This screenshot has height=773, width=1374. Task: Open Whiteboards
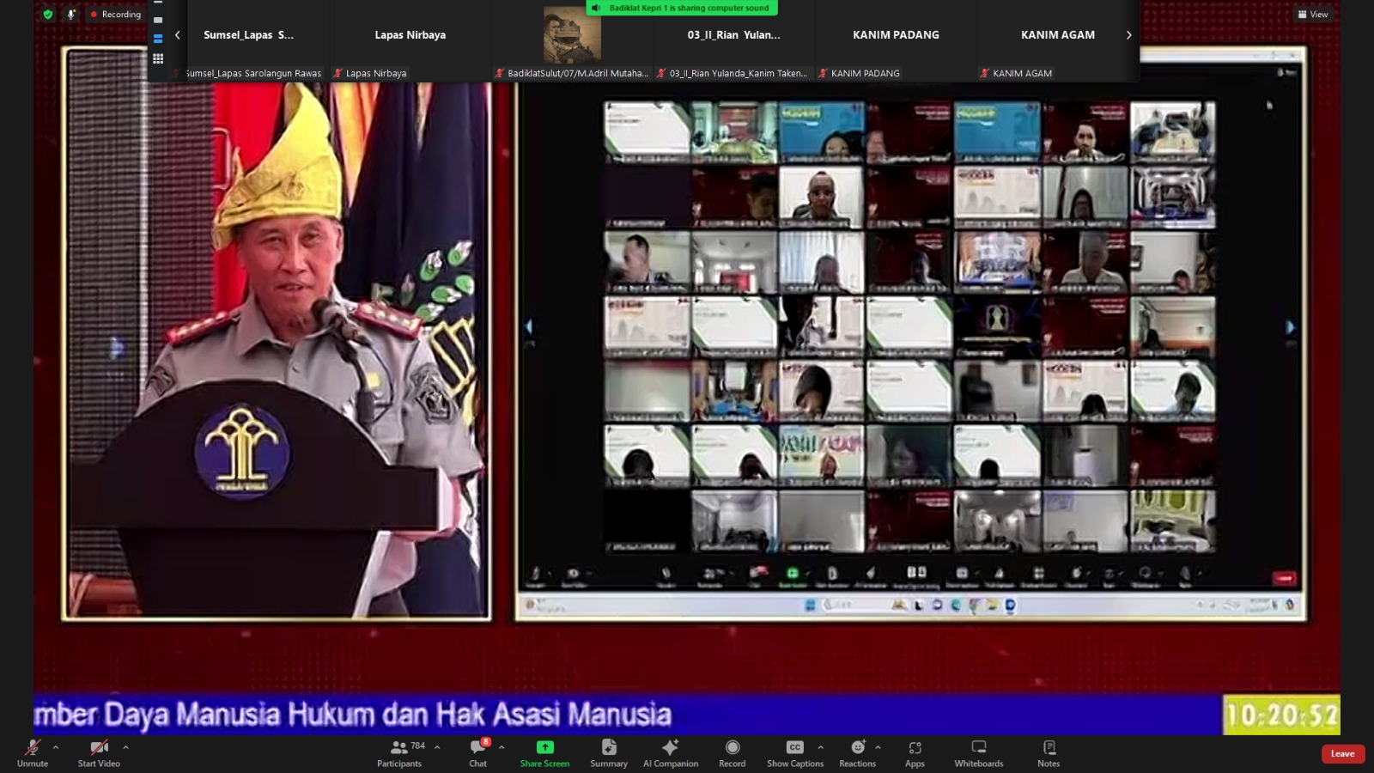coord(978,752)
